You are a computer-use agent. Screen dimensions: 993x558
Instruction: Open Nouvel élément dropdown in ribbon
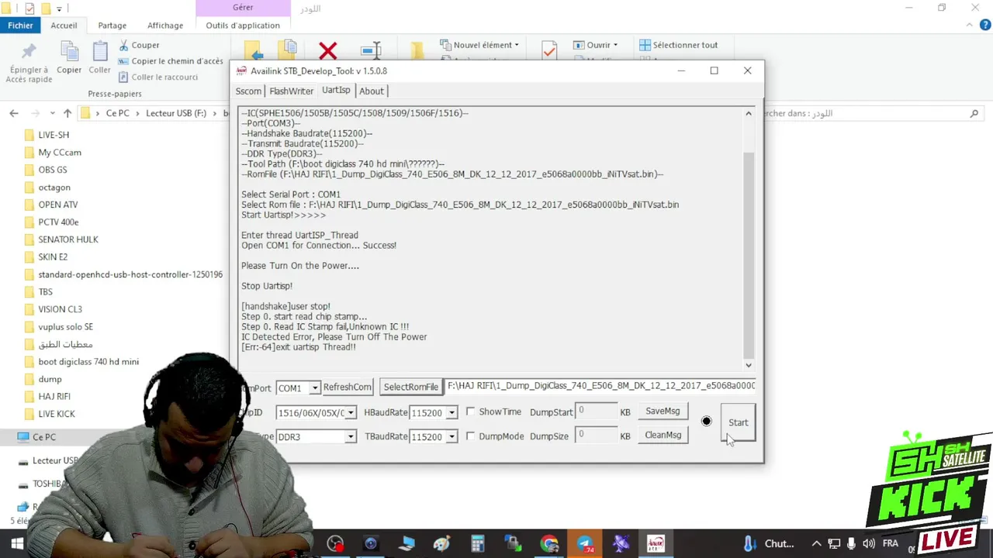tap(479, 45)
